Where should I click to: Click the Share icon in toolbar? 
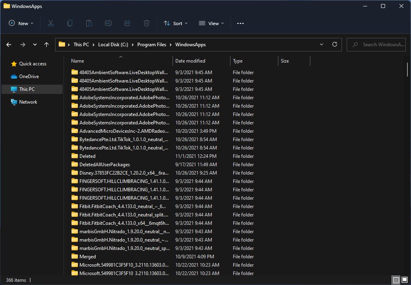(127, 24)
